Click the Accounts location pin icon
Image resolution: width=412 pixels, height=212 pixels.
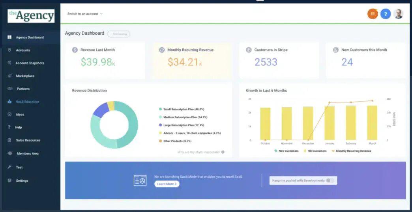(9, 50)
